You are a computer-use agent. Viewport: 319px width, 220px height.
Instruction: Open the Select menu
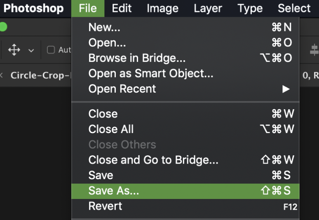tap(294, 8)
